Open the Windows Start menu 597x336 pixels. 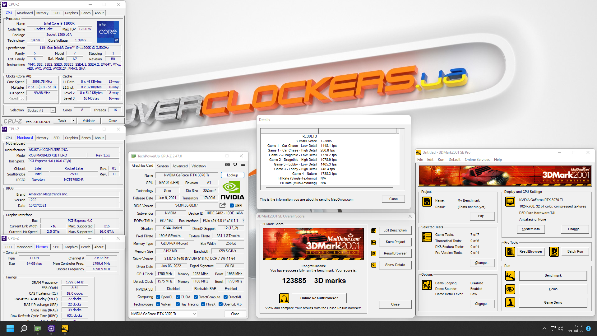click(10, 329)
